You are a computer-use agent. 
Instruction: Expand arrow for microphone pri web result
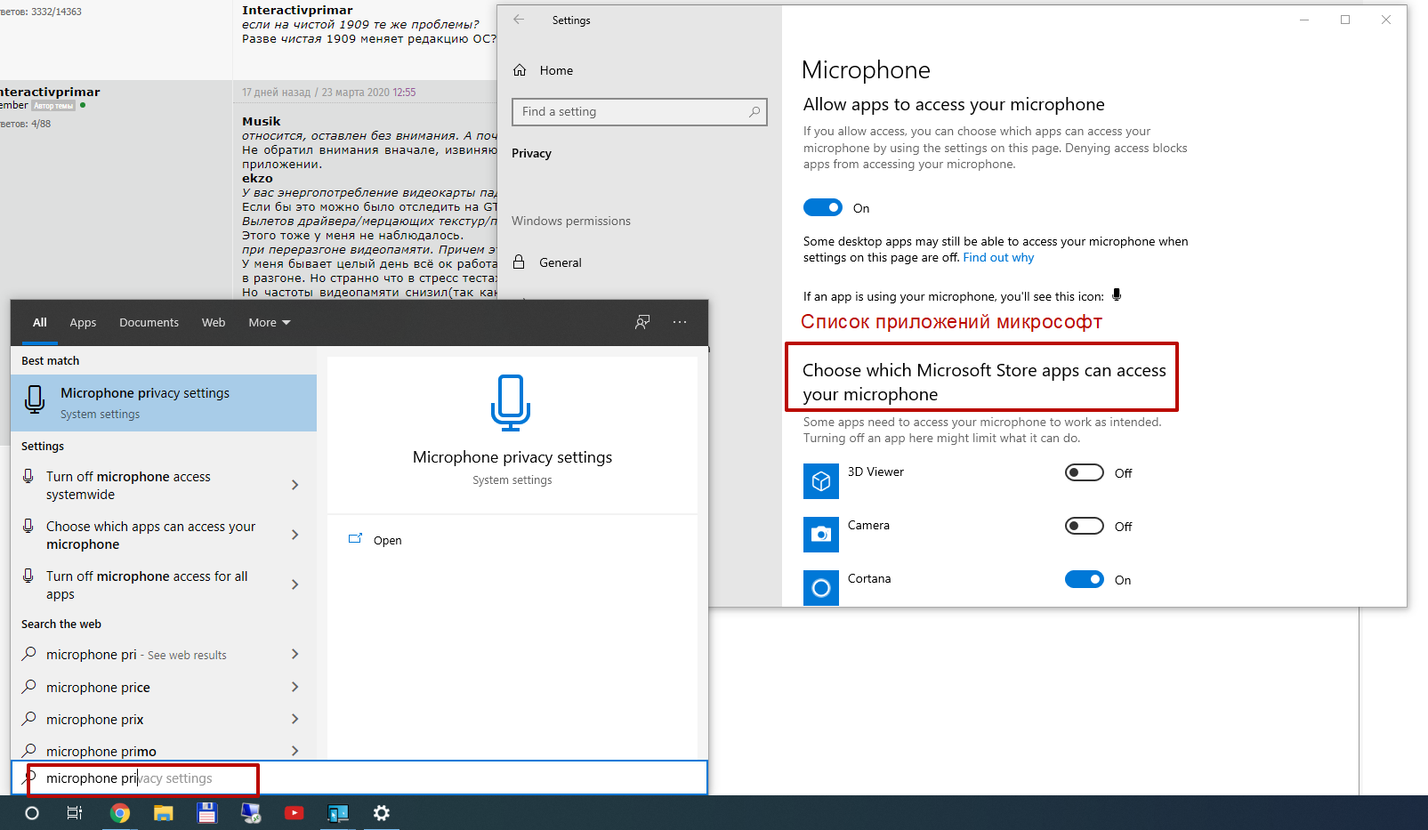click(295, 654)
